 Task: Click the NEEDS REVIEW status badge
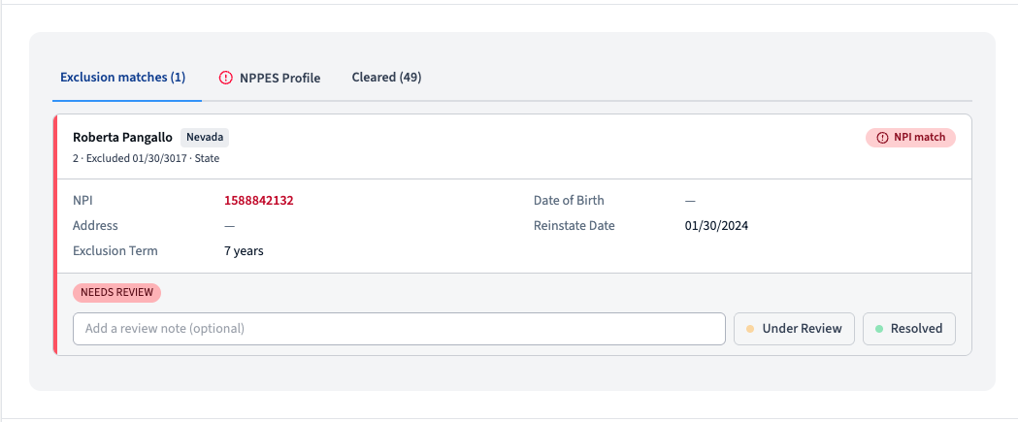pos(116,292)
